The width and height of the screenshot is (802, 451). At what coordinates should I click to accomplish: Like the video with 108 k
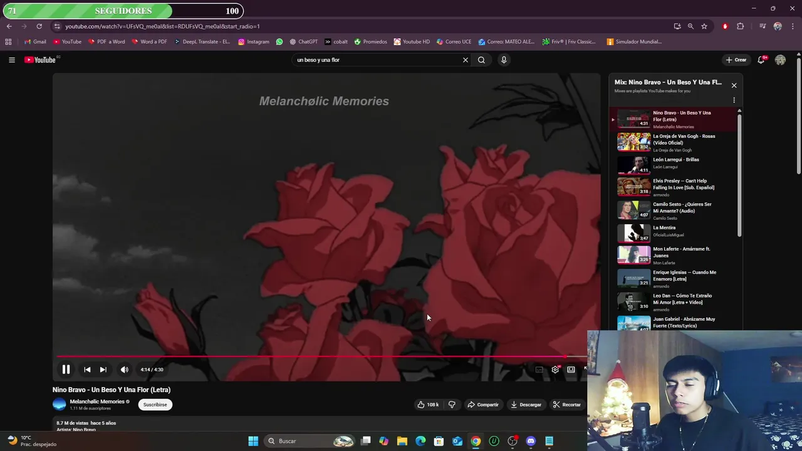click(x=428, y=405)
